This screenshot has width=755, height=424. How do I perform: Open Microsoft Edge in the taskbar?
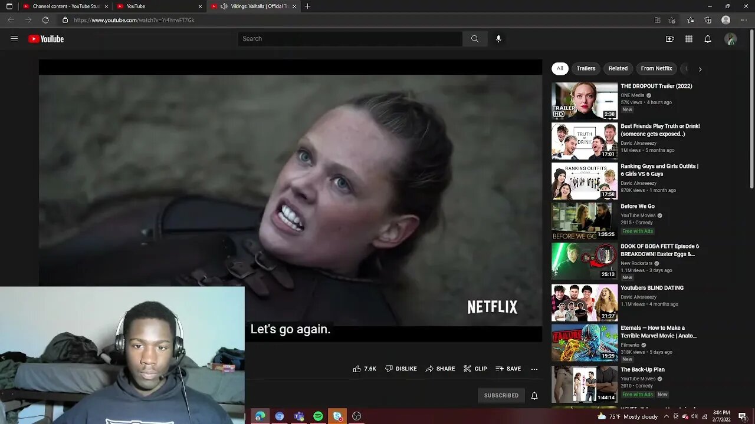[260, 416]
